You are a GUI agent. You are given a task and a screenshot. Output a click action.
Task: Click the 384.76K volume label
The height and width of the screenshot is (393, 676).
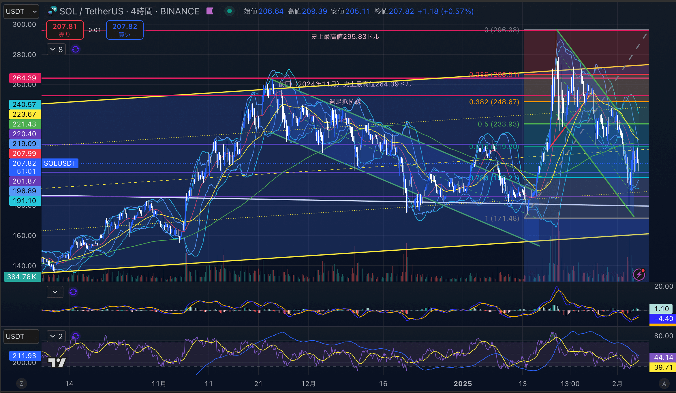tap(22, 277)
